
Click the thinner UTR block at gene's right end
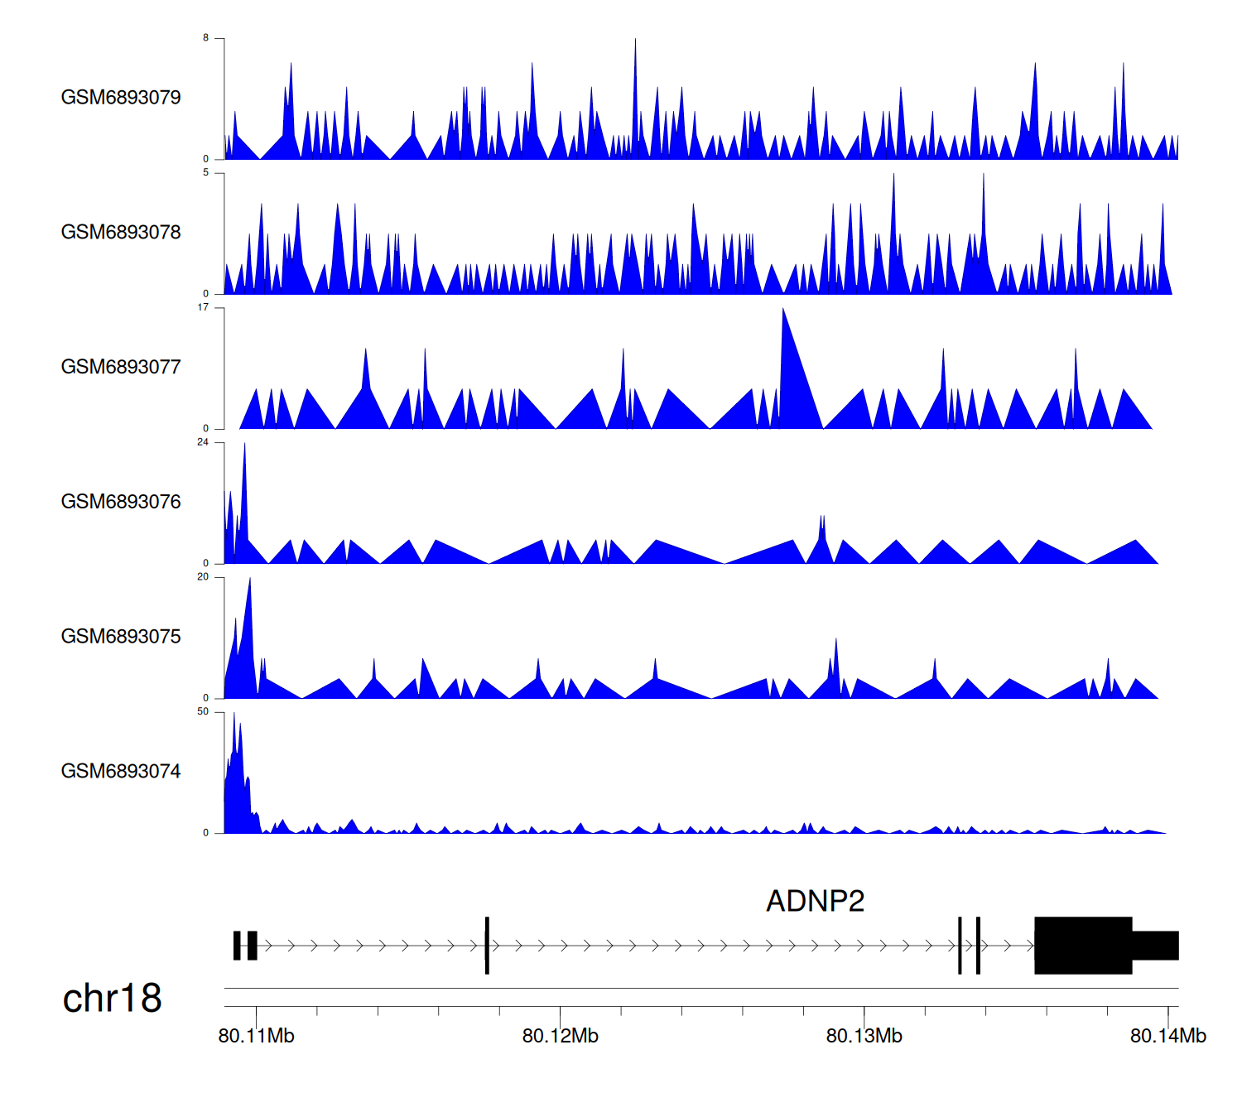pos(1155,946)
